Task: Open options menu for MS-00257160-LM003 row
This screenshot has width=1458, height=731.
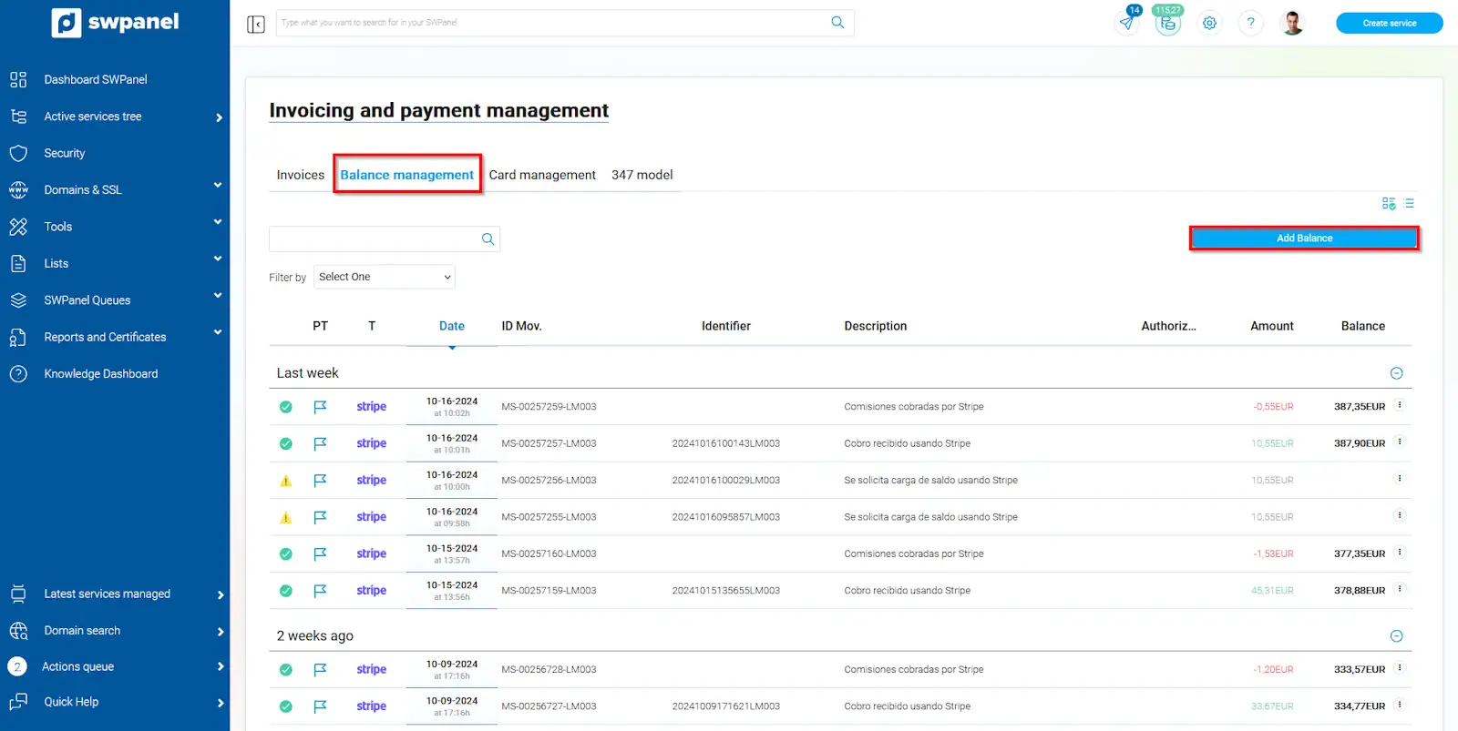Action: tap(1400, 553)
